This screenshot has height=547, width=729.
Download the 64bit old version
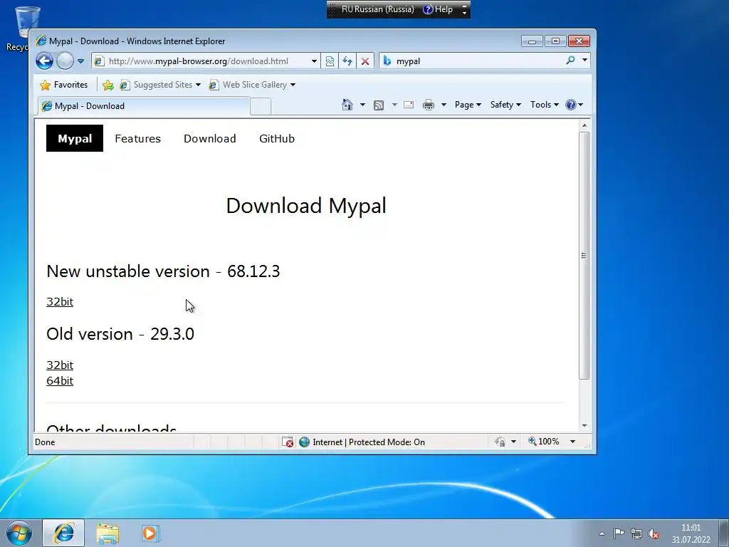[x=60, y=381]
